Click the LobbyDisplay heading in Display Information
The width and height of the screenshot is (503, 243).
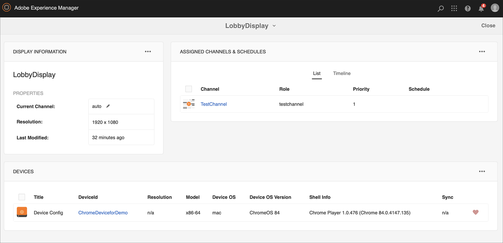(34, 75)
